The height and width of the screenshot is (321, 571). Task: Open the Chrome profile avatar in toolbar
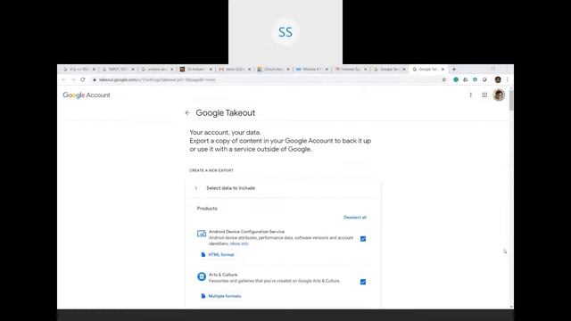tap(498, 79)
